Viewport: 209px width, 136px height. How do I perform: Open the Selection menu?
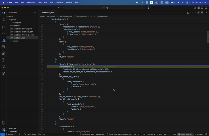point(31,2)
